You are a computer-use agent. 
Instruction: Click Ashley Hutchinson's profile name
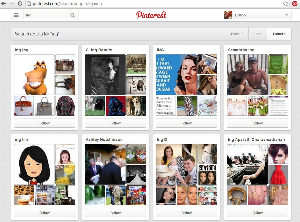tap(104, 139)
